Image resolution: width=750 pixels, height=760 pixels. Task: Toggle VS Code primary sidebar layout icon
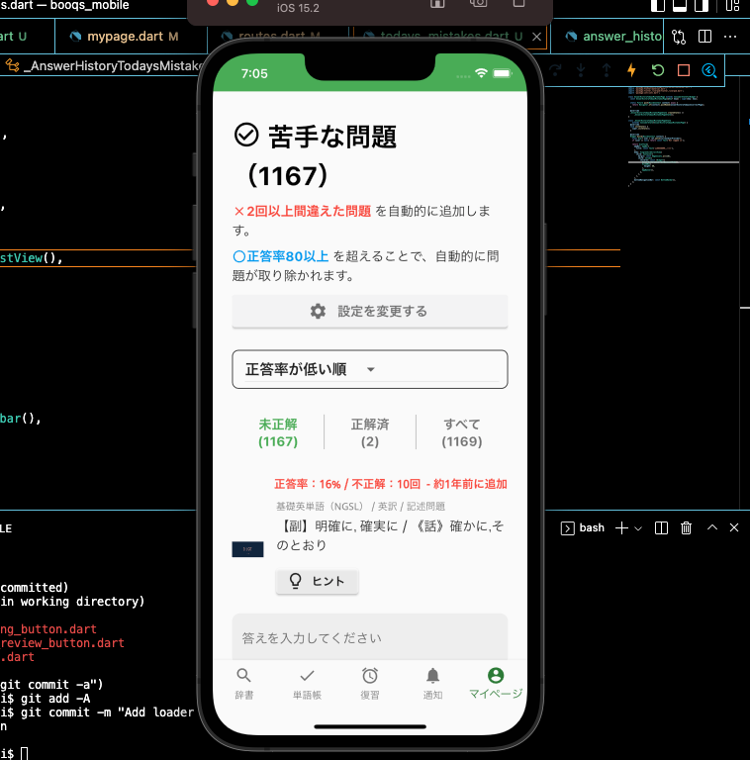(658, 5)
